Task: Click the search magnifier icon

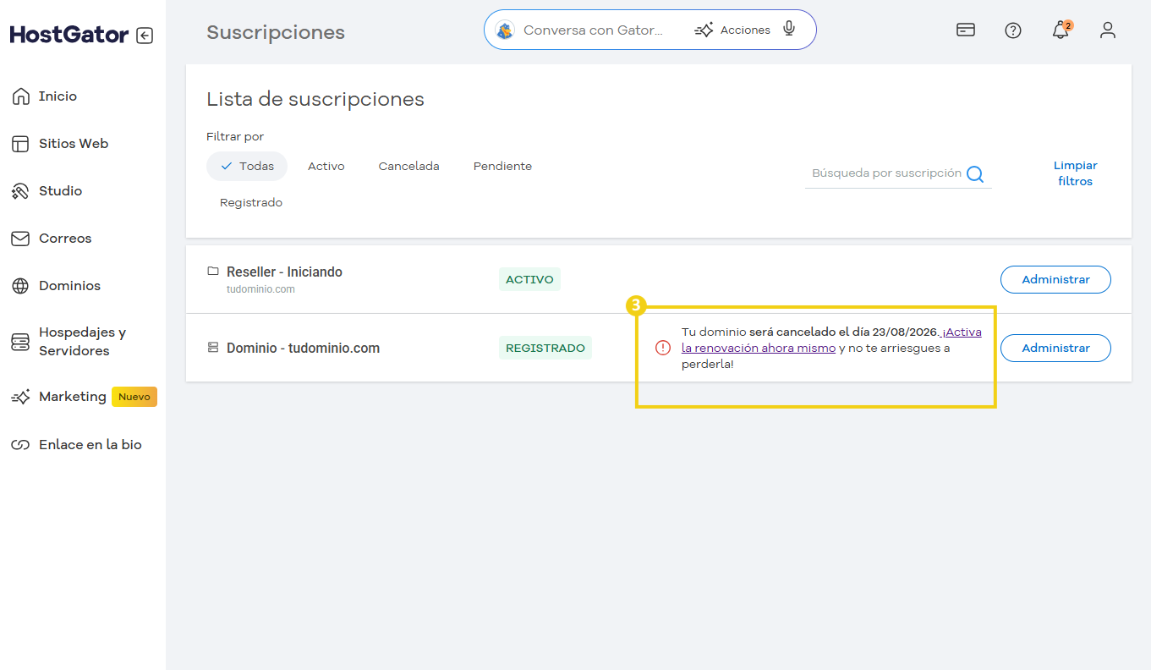Action: [975, 174]
